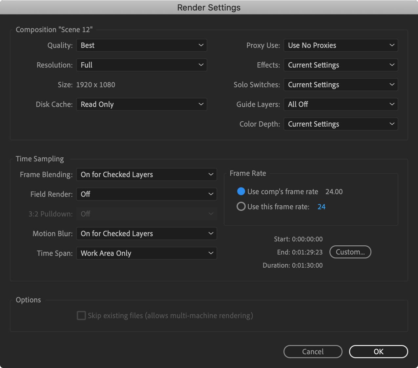Open the disabled 3:2 Pulldown dropdown

[147, 214]
